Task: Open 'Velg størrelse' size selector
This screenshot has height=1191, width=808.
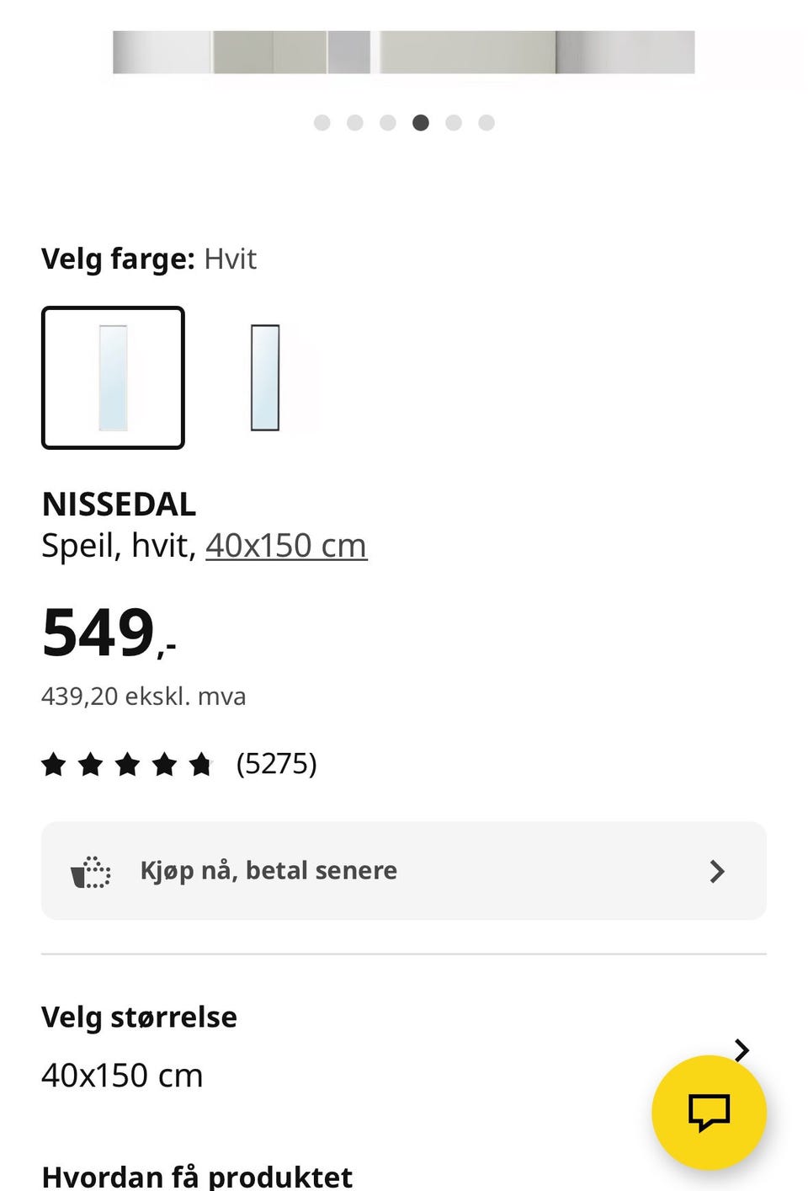Action: [139, 1017]
